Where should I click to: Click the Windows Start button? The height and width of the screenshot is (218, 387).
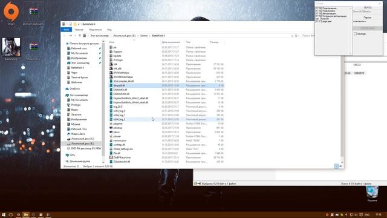pyautogui.click(x=4, y=215)
